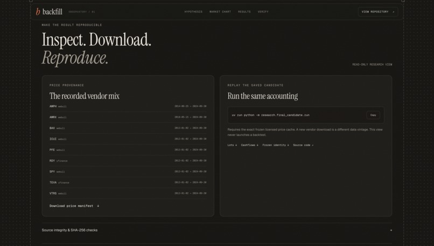Click the 'Price provenance' label

pos(67,85)
